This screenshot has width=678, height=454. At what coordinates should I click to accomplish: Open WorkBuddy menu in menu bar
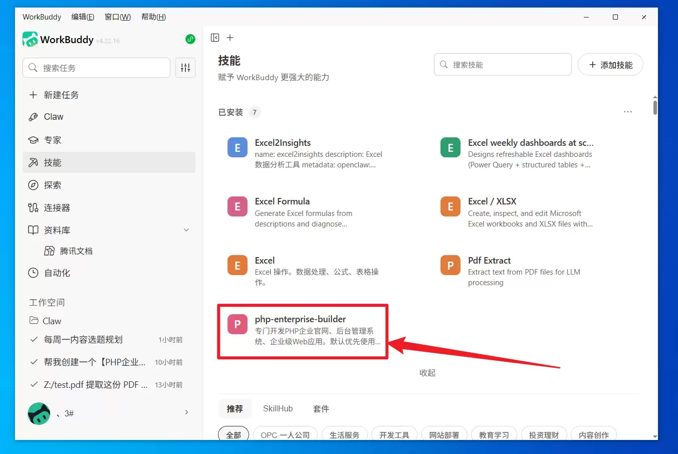(42, 17)
